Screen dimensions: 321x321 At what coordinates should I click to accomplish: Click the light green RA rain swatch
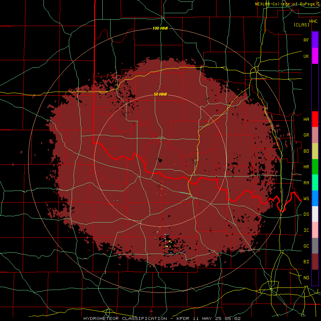click(315, 183)
